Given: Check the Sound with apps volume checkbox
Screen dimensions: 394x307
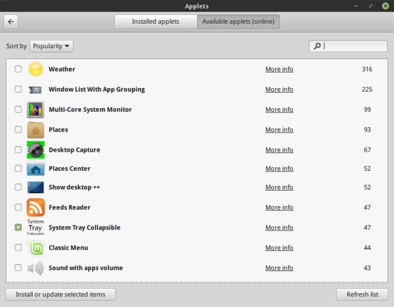Looking at the screenshot, I should pyautogui.click(x=18, y=268).
